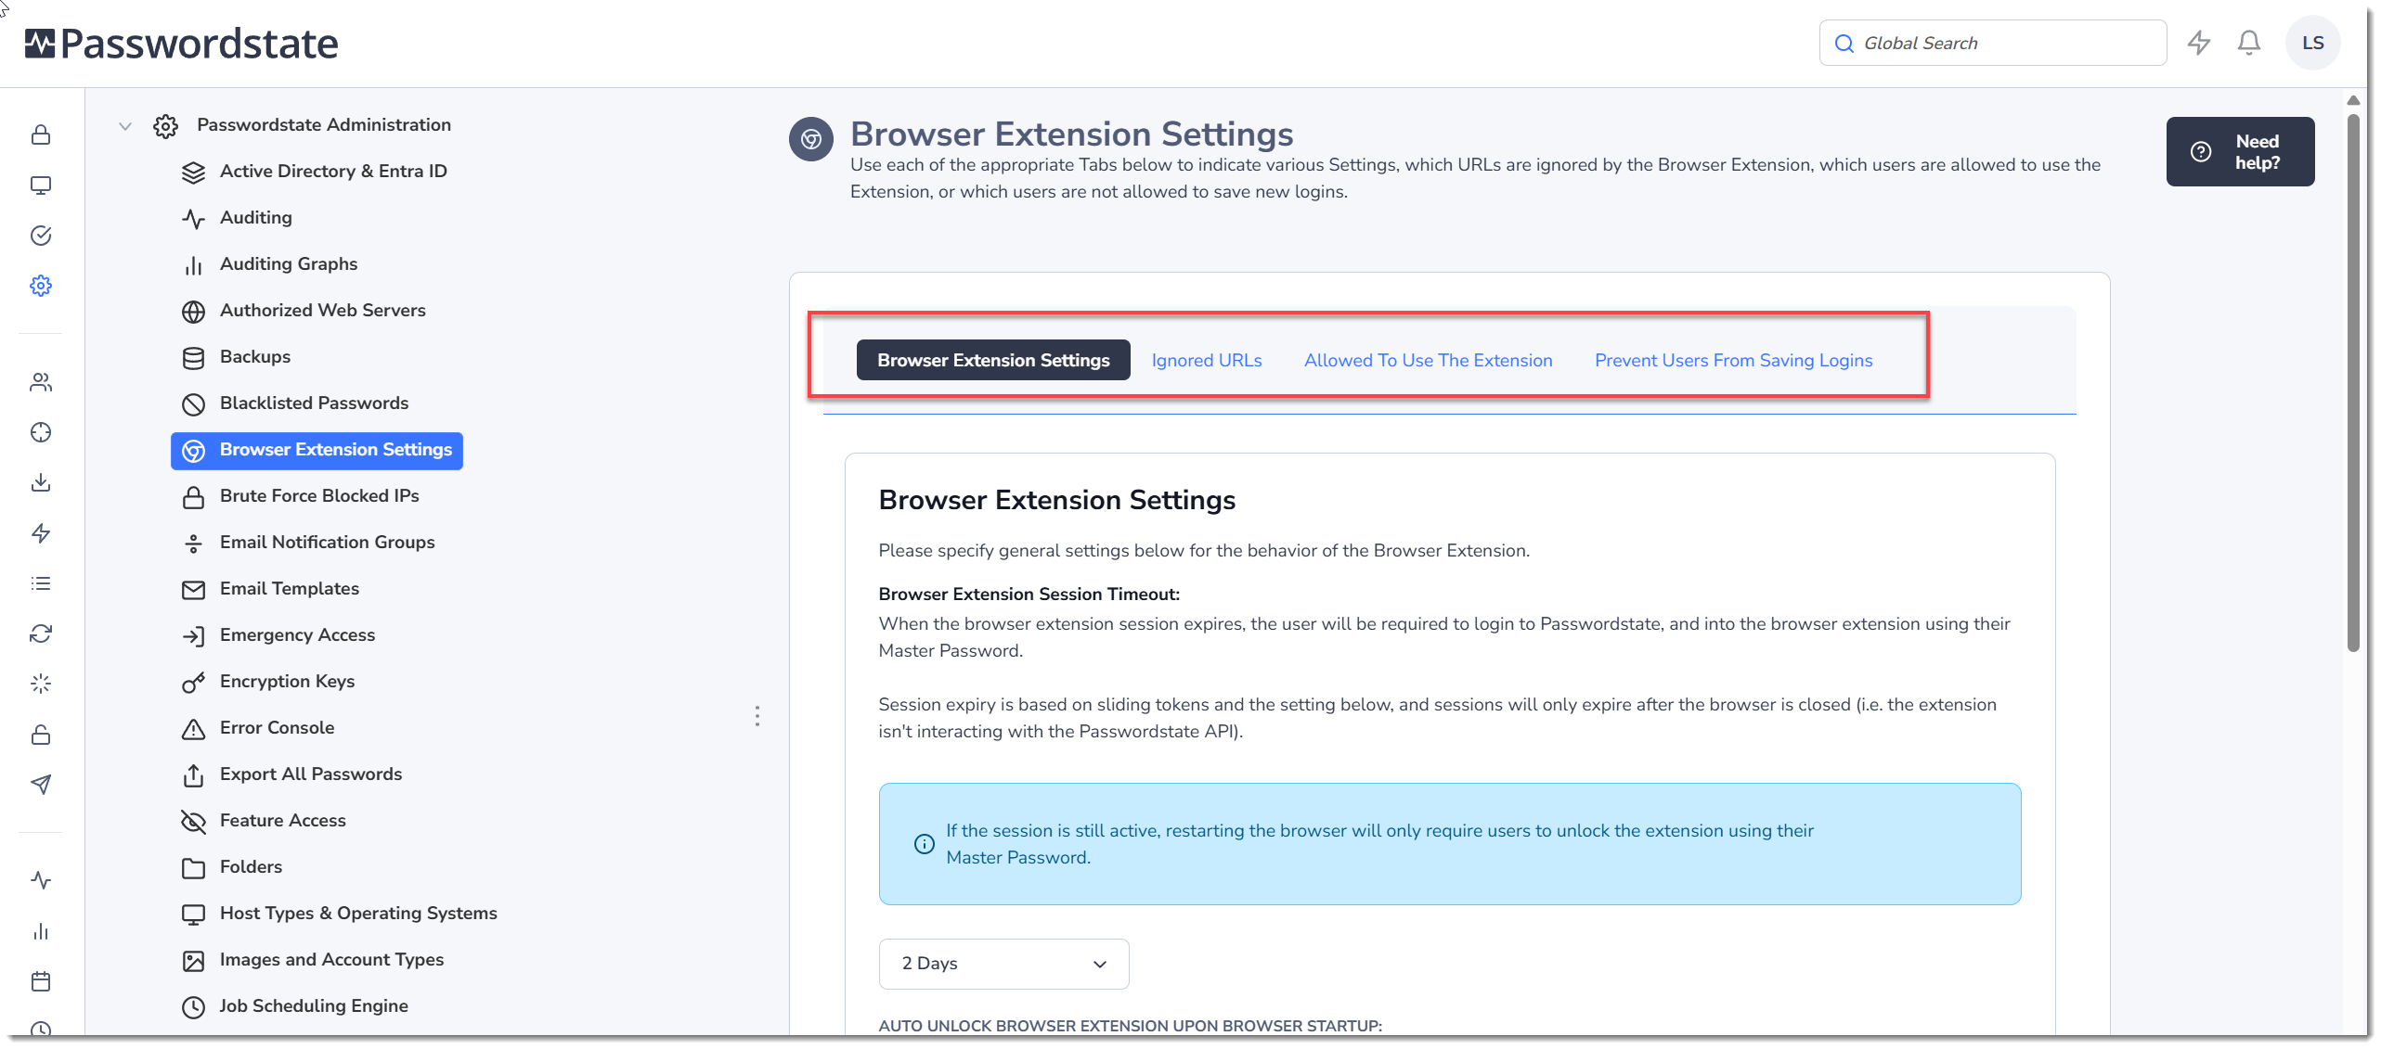Open the notifications bell icon
Image resolution: width=2381 pixels, height=1049 pixels.
[2248, 43]
